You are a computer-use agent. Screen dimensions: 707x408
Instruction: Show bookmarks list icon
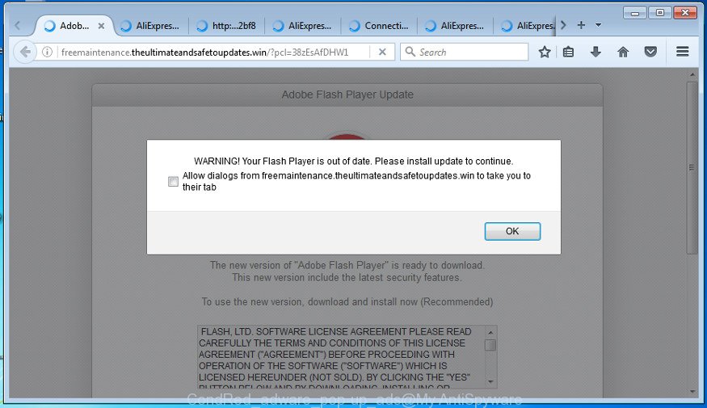pyautogui.click(x=568, y=53)
